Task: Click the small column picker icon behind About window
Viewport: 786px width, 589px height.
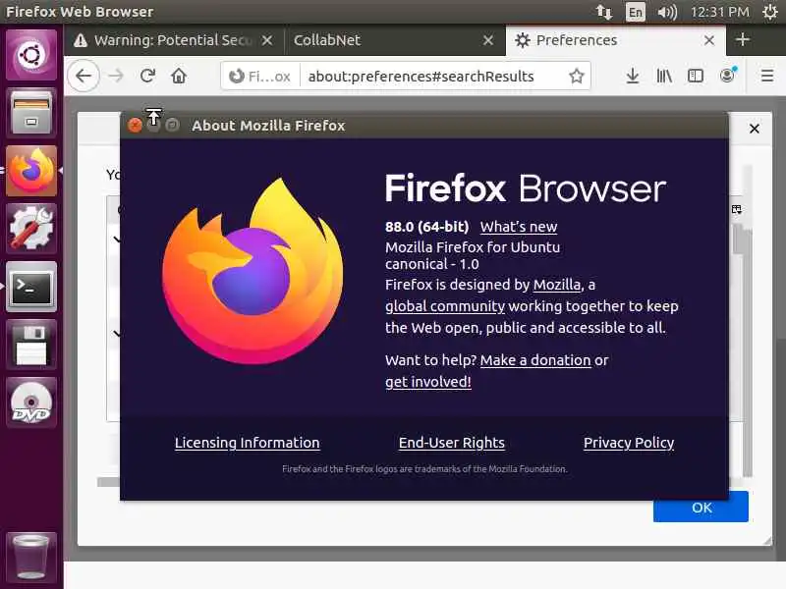Action: coord(736,209)
